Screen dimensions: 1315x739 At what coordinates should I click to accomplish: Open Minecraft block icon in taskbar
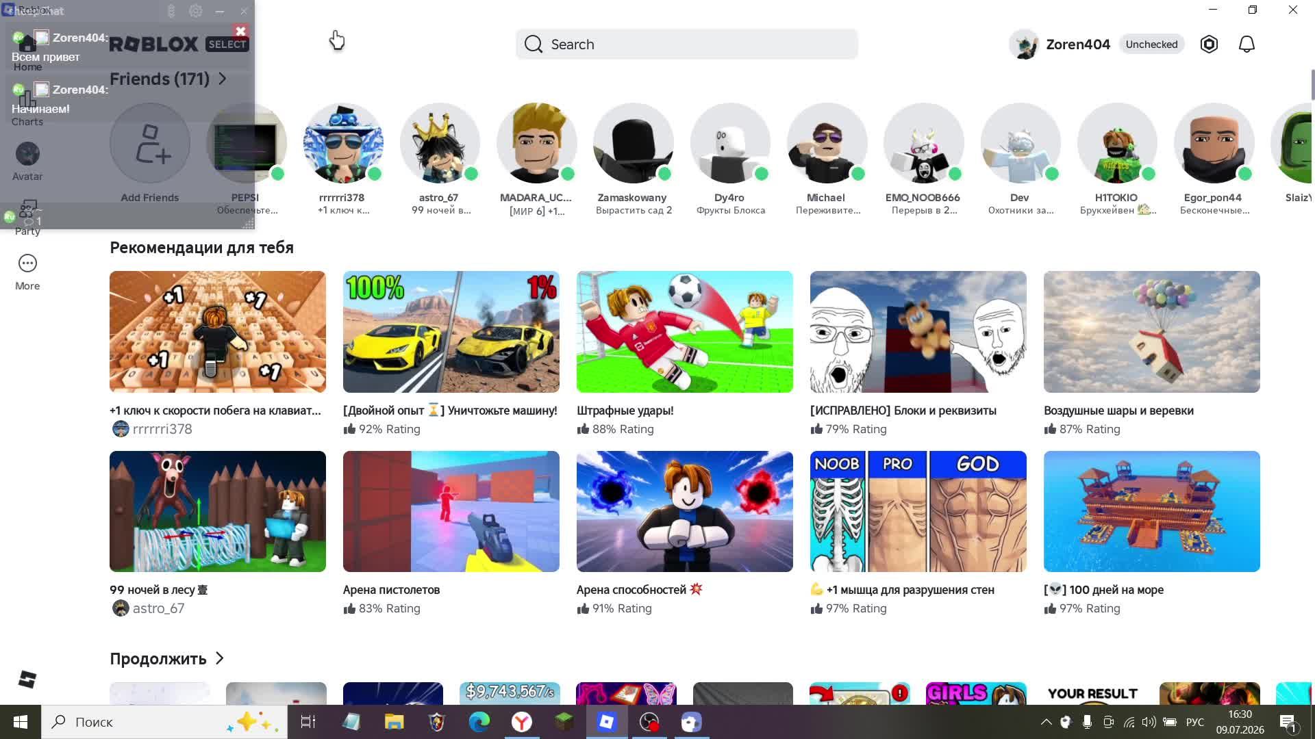pyautogui.click(x=564, y=722)
